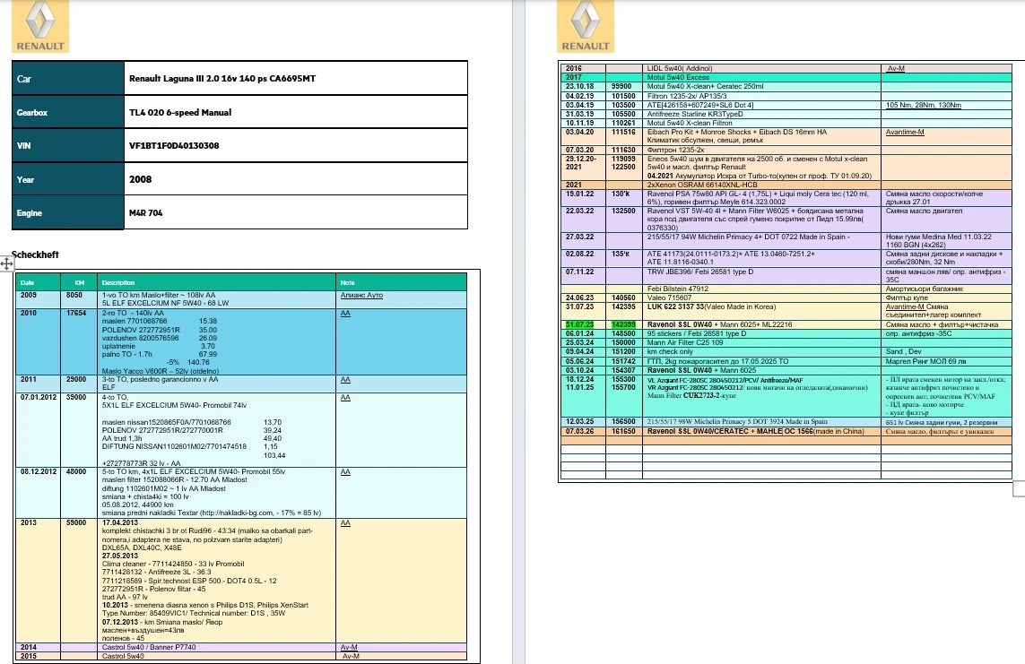1025x664 pixels.
Task: Click the Av-M note in the 2016 row
Action: pos(897,68)
